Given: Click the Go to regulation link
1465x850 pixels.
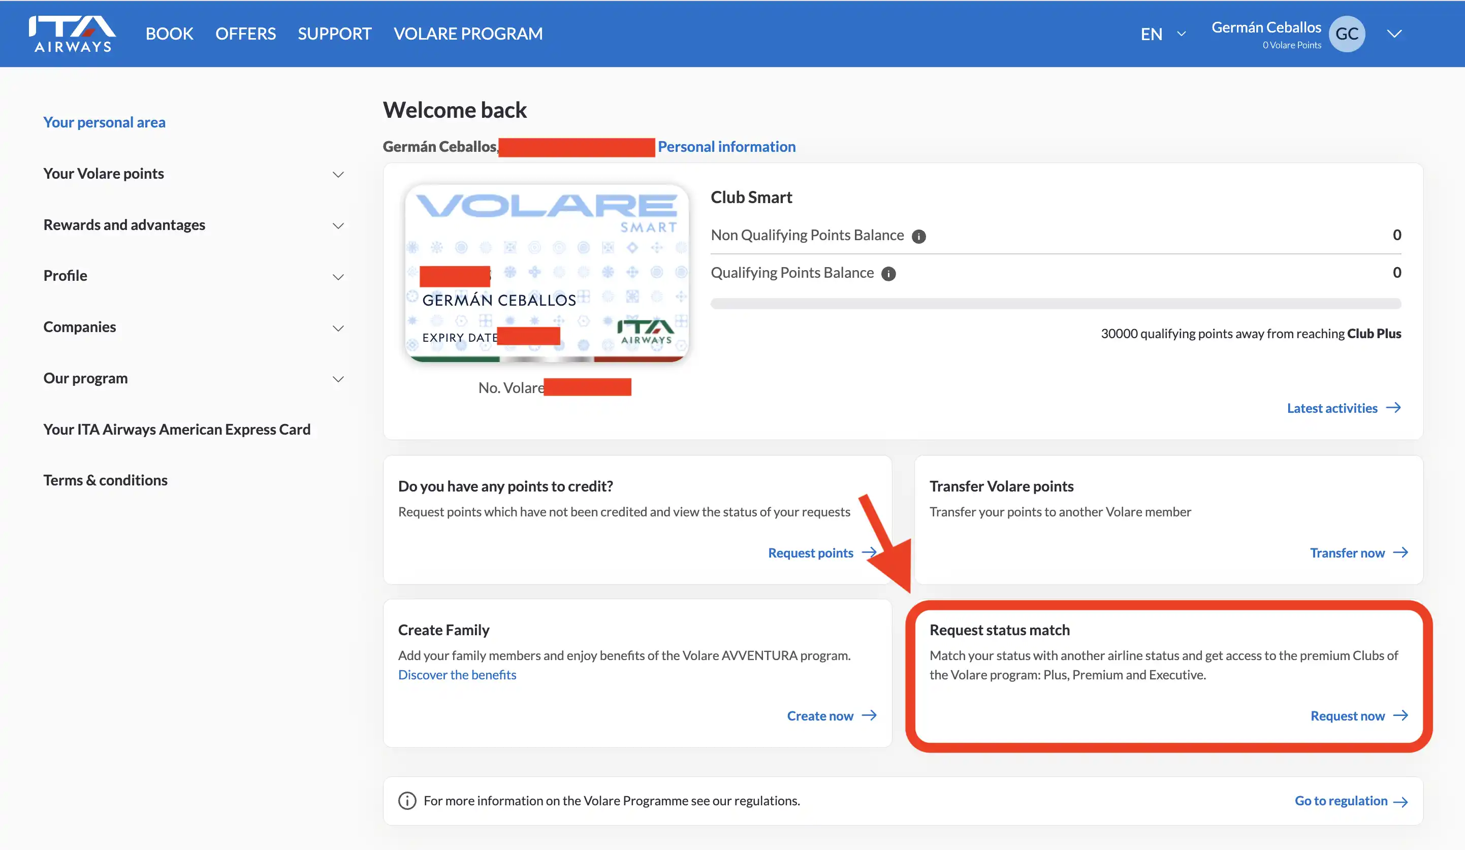Looking at the screenshot, I should pos(1341,801).
